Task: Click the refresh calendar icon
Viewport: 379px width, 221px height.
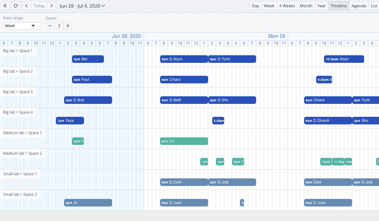Action: (x=15, y=6)
